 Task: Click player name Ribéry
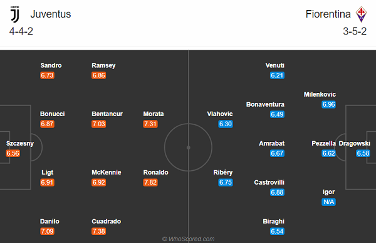coord(223,173)
